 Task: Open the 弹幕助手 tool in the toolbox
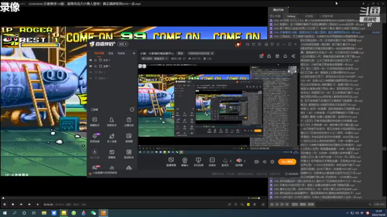pyautogui.click(x=94, y=122)
